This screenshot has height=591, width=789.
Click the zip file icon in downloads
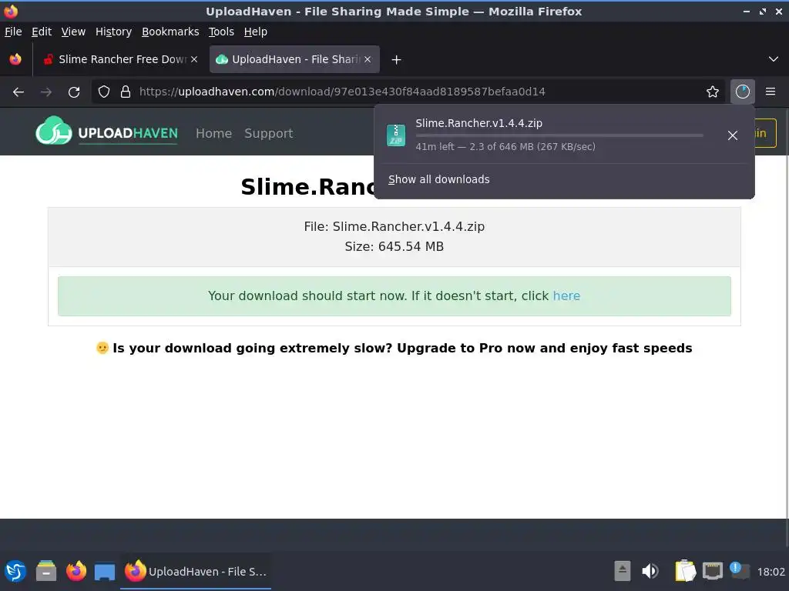[396, 135]
